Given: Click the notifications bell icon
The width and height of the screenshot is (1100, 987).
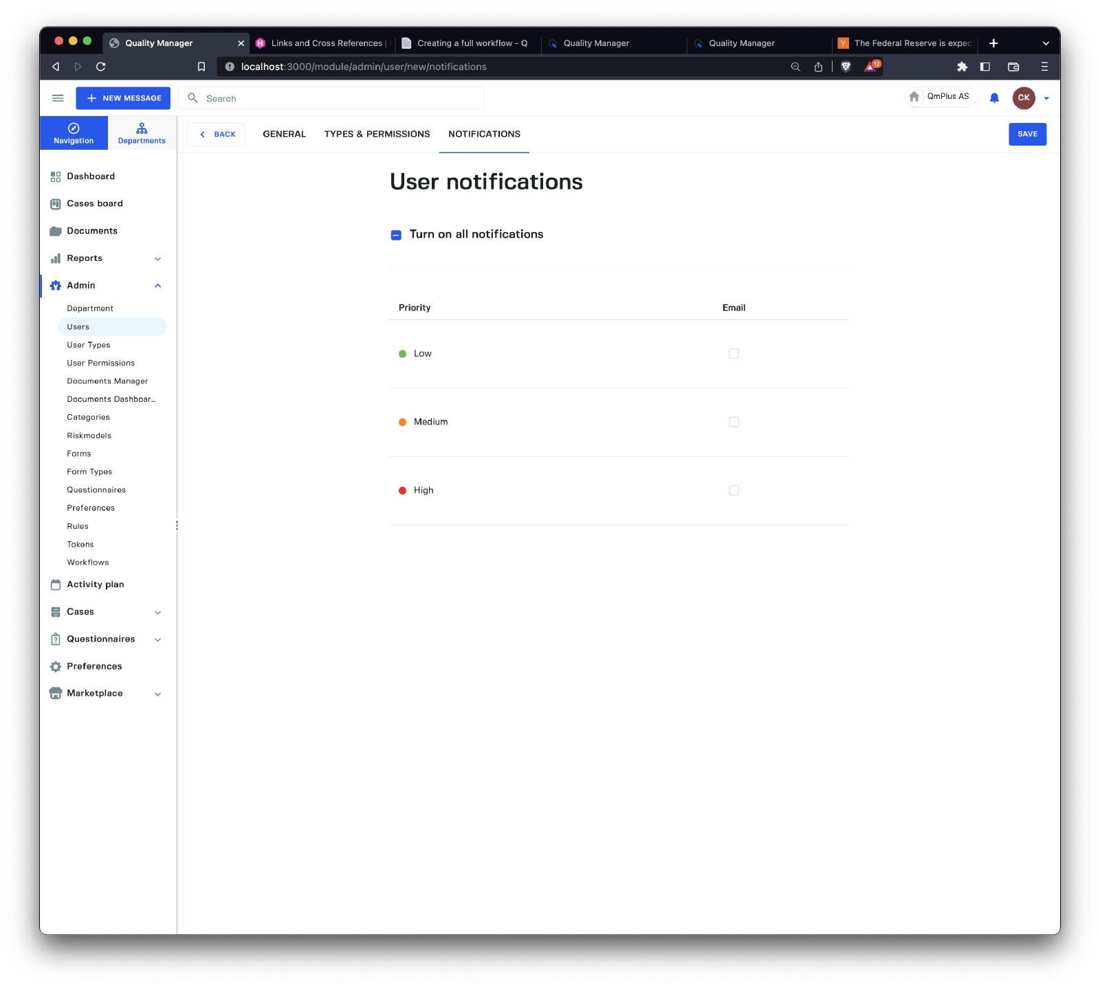Looking at the screenshot, I should click(x=994, y=98).
